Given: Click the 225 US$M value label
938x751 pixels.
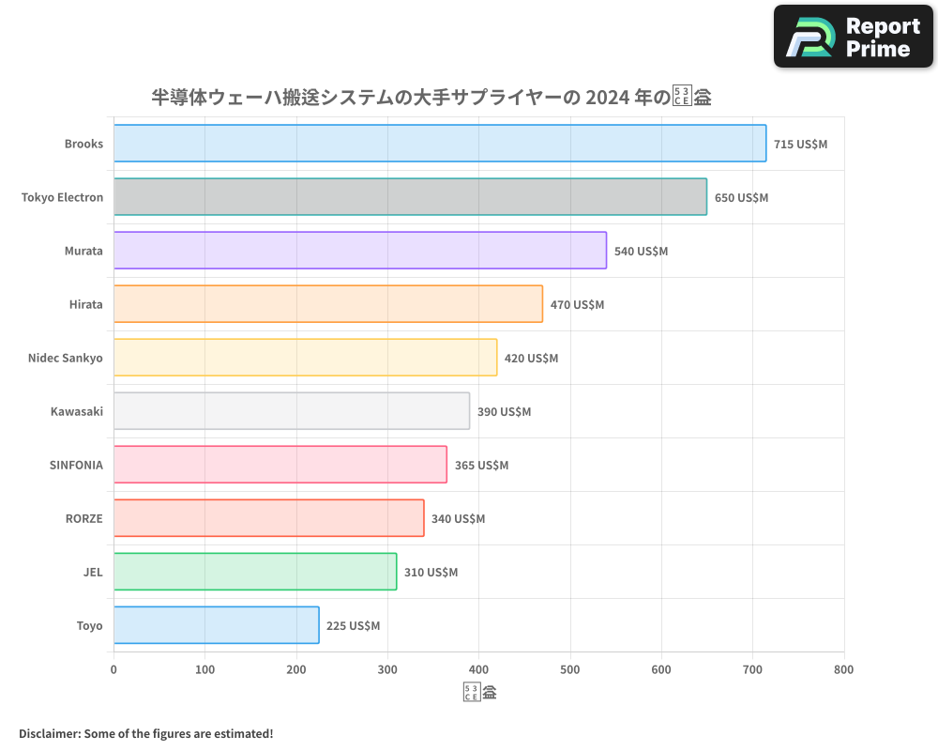Looking at the screenshot, I should click(353, 625).
